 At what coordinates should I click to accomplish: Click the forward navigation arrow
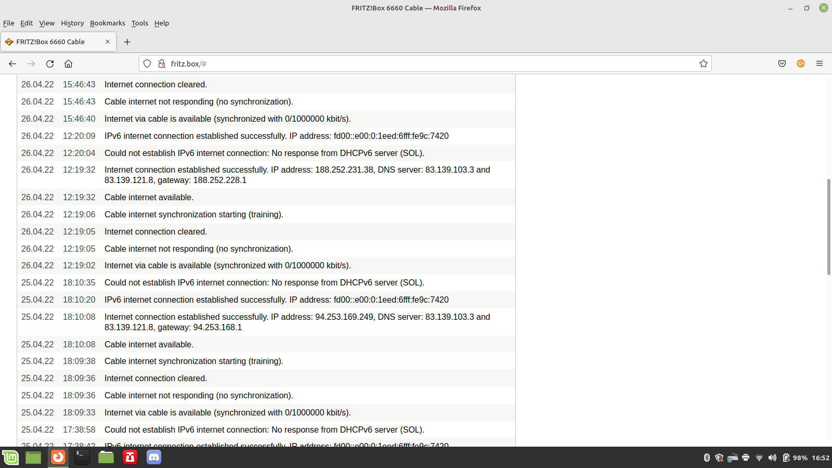tap(31, 63)
